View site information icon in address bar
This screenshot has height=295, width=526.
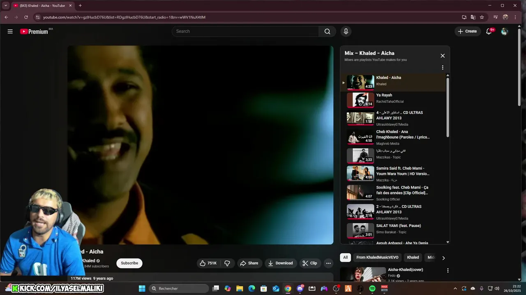[x=37, y=17]
